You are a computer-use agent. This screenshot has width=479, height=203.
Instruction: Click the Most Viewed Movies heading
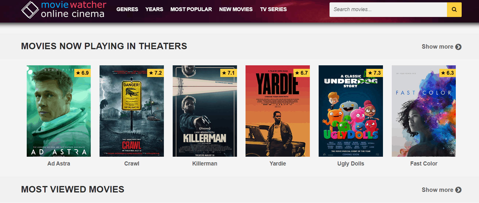tap(73, 189)
